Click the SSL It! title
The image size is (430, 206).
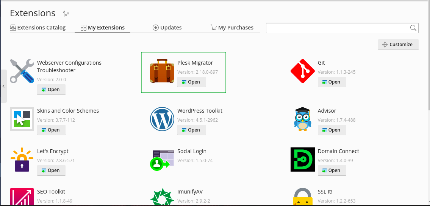(x=325, y=192)
